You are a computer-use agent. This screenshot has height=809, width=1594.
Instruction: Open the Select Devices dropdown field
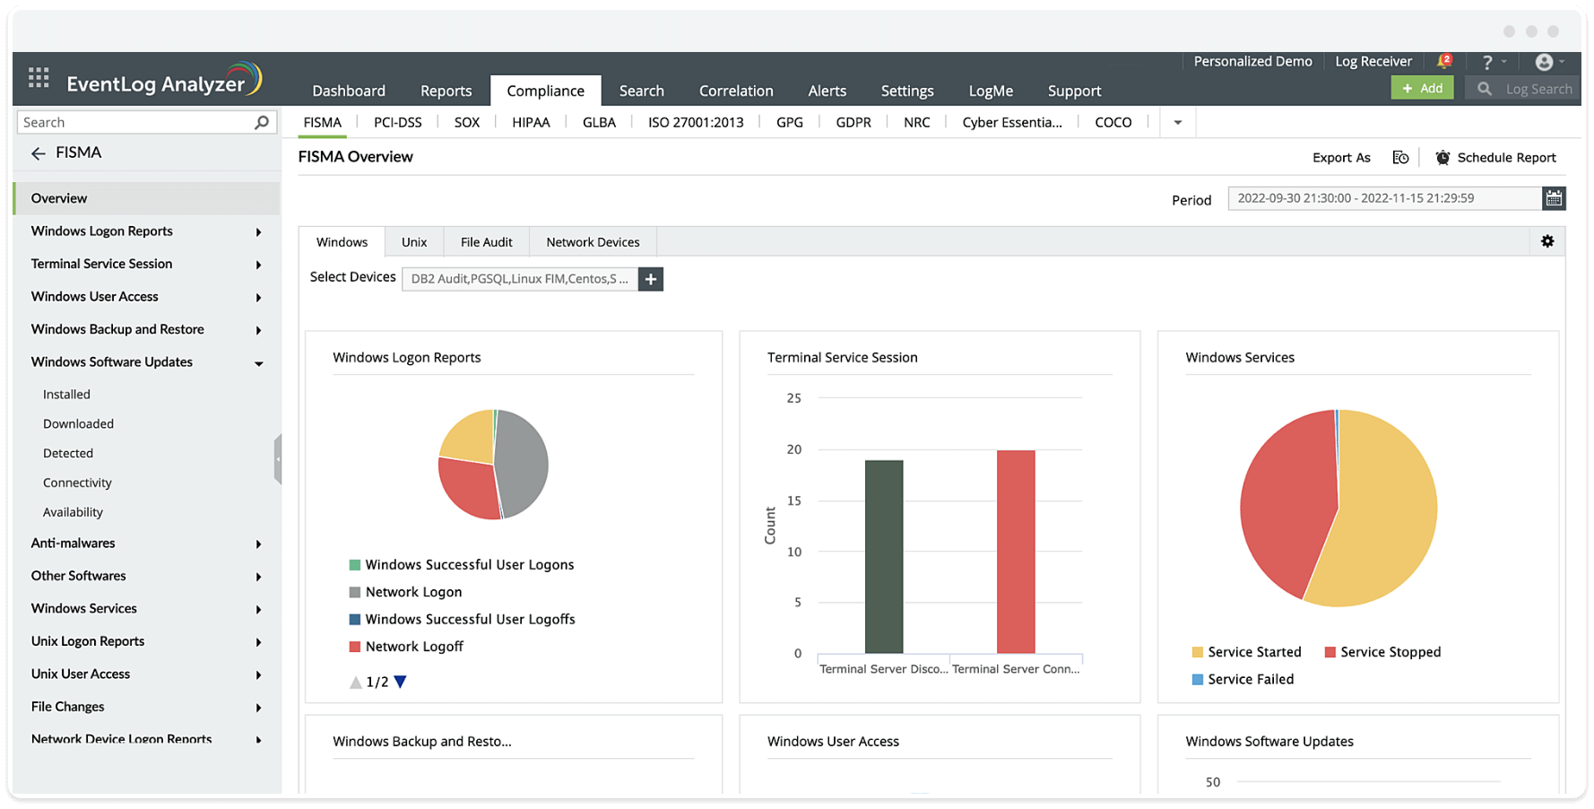point(520,279)
